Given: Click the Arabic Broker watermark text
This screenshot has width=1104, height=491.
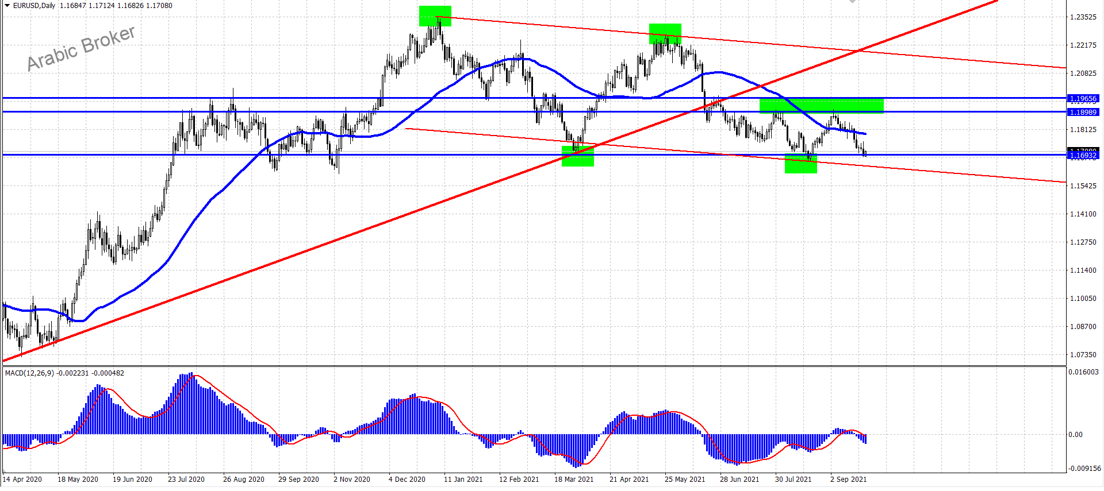Looking at the screenshot, I should click(81, 48).
